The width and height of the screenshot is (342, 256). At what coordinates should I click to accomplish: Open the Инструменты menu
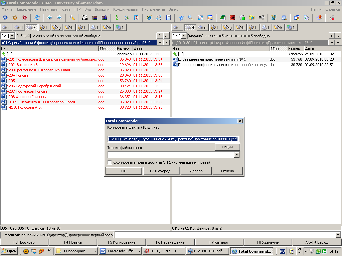tap(153, 9)
